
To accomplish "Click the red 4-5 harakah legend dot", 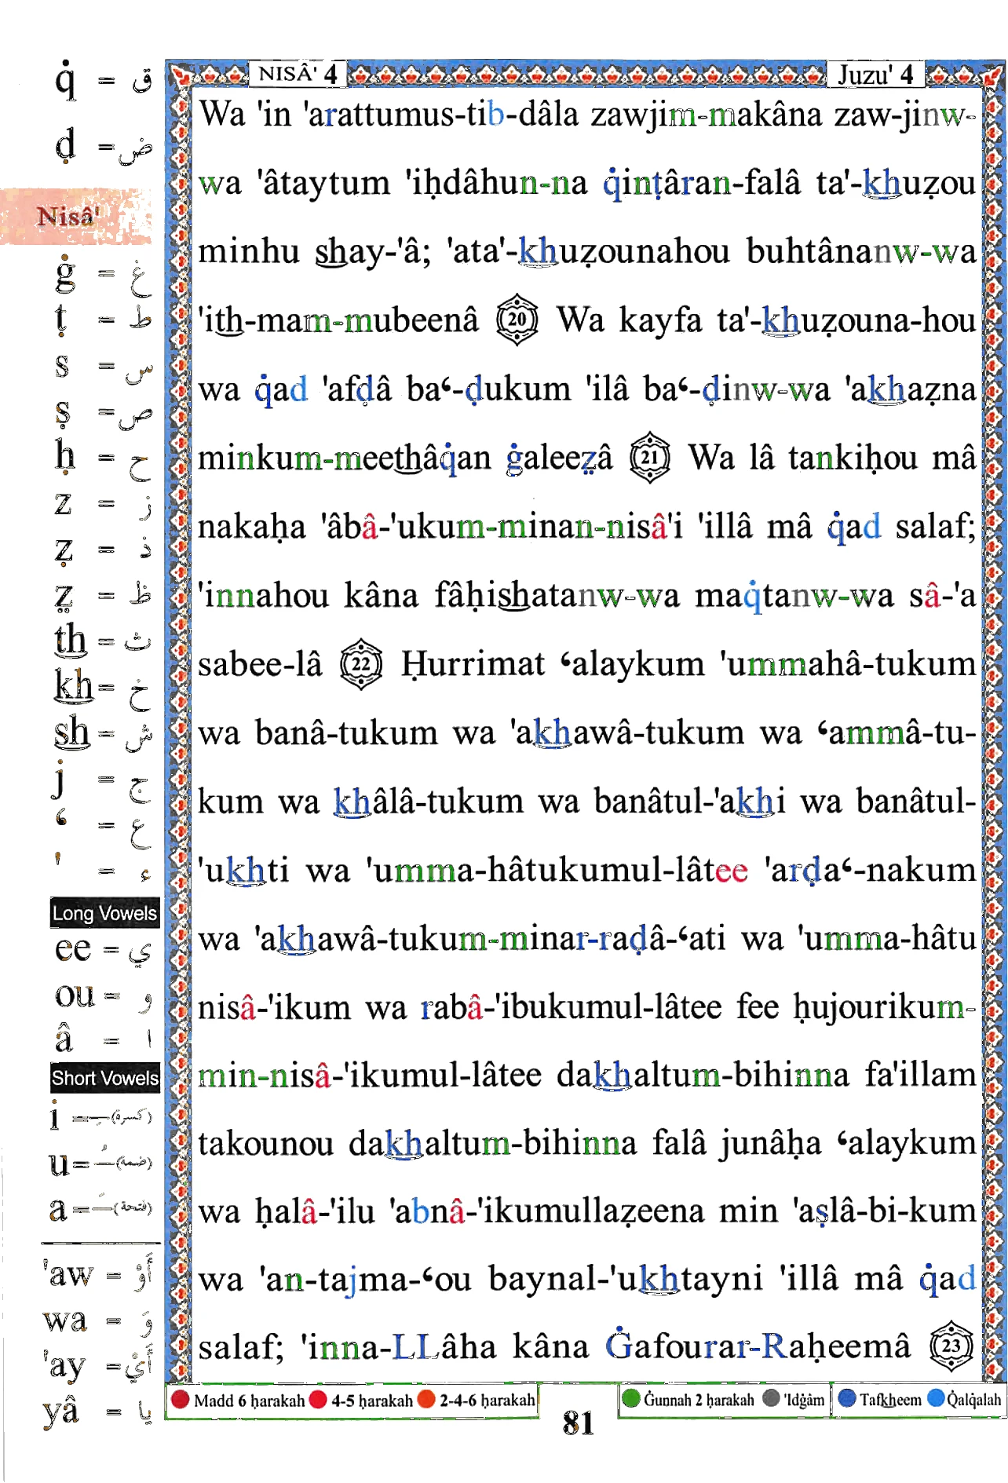I will coord(318,1400).
